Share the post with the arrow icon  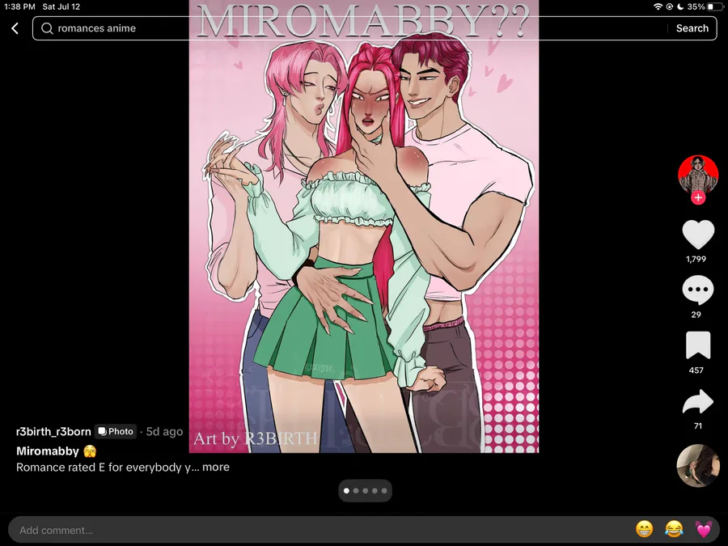[698, 401]
